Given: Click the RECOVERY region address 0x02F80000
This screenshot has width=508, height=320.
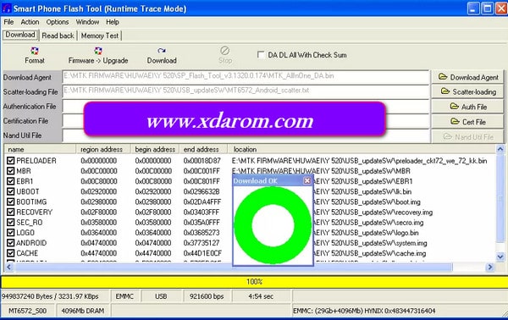Looking at the screenshot, I should (x=98, y=212).
